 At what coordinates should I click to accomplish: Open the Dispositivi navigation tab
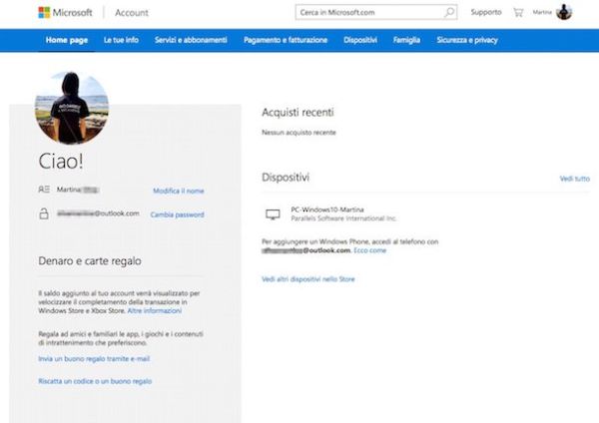tap(359, 41)
